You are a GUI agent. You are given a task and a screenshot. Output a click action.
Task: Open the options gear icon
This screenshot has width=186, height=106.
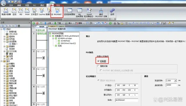tap(112, 12)
